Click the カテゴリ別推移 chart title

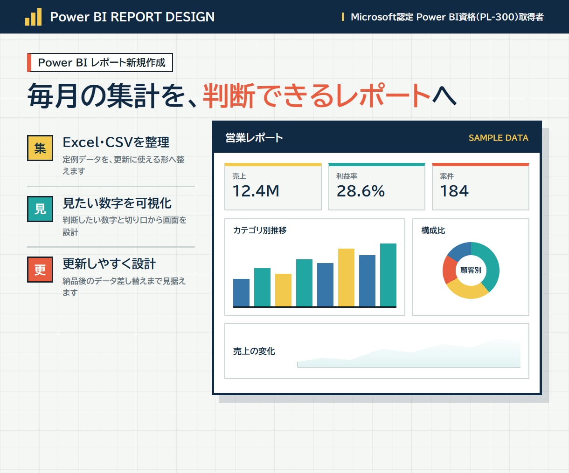260,230
